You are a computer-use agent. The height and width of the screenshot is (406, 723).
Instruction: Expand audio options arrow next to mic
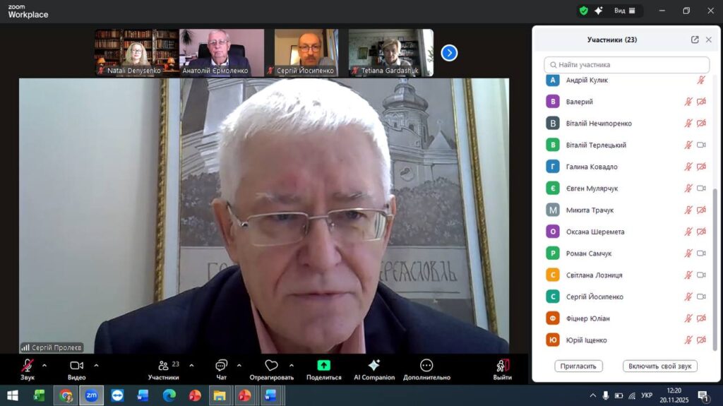(x=44, y=365)
